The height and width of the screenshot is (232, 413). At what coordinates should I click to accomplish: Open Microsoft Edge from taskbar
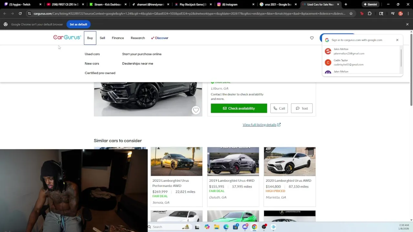coord(226,227)
